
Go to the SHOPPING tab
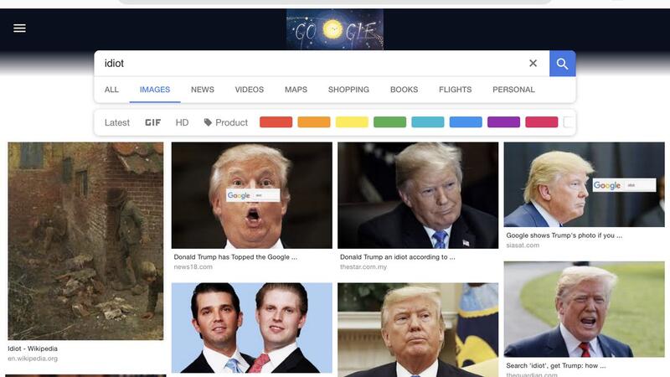(x=348, y=90)
